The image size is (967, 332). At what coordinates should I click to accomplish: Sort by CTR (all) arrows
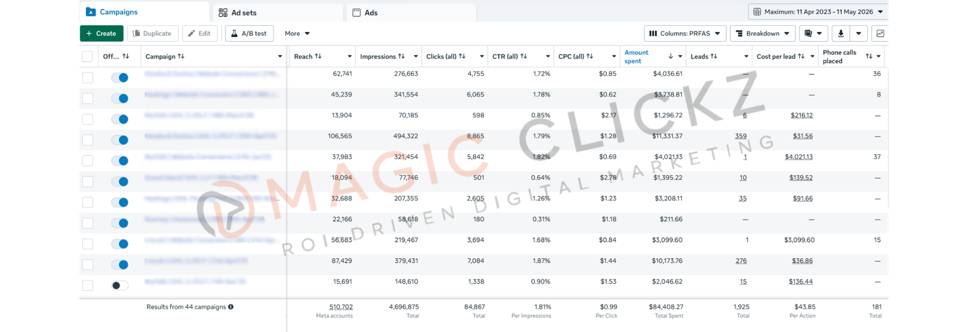coord(523,57)
